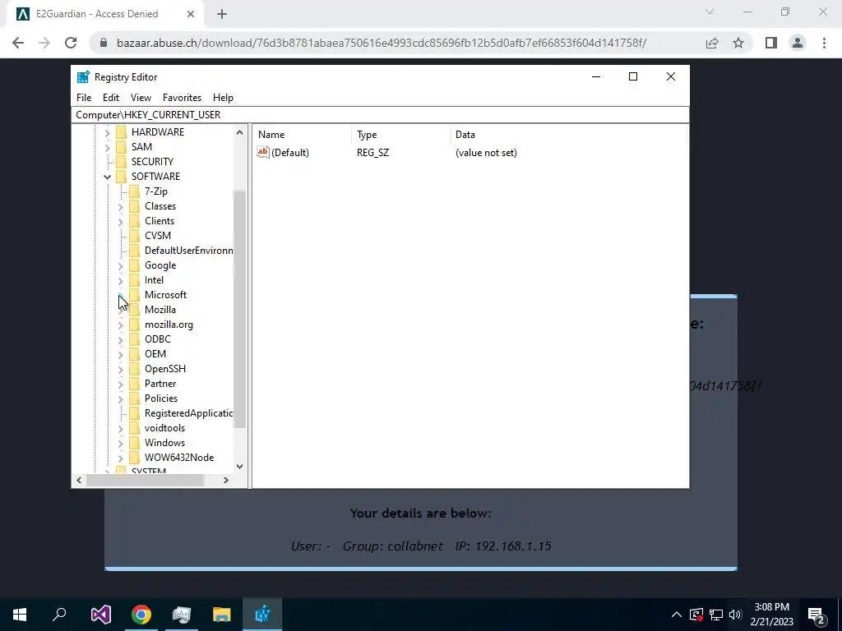Click the Chrome share page icon
Screen dimensions: 842x631
712,43
